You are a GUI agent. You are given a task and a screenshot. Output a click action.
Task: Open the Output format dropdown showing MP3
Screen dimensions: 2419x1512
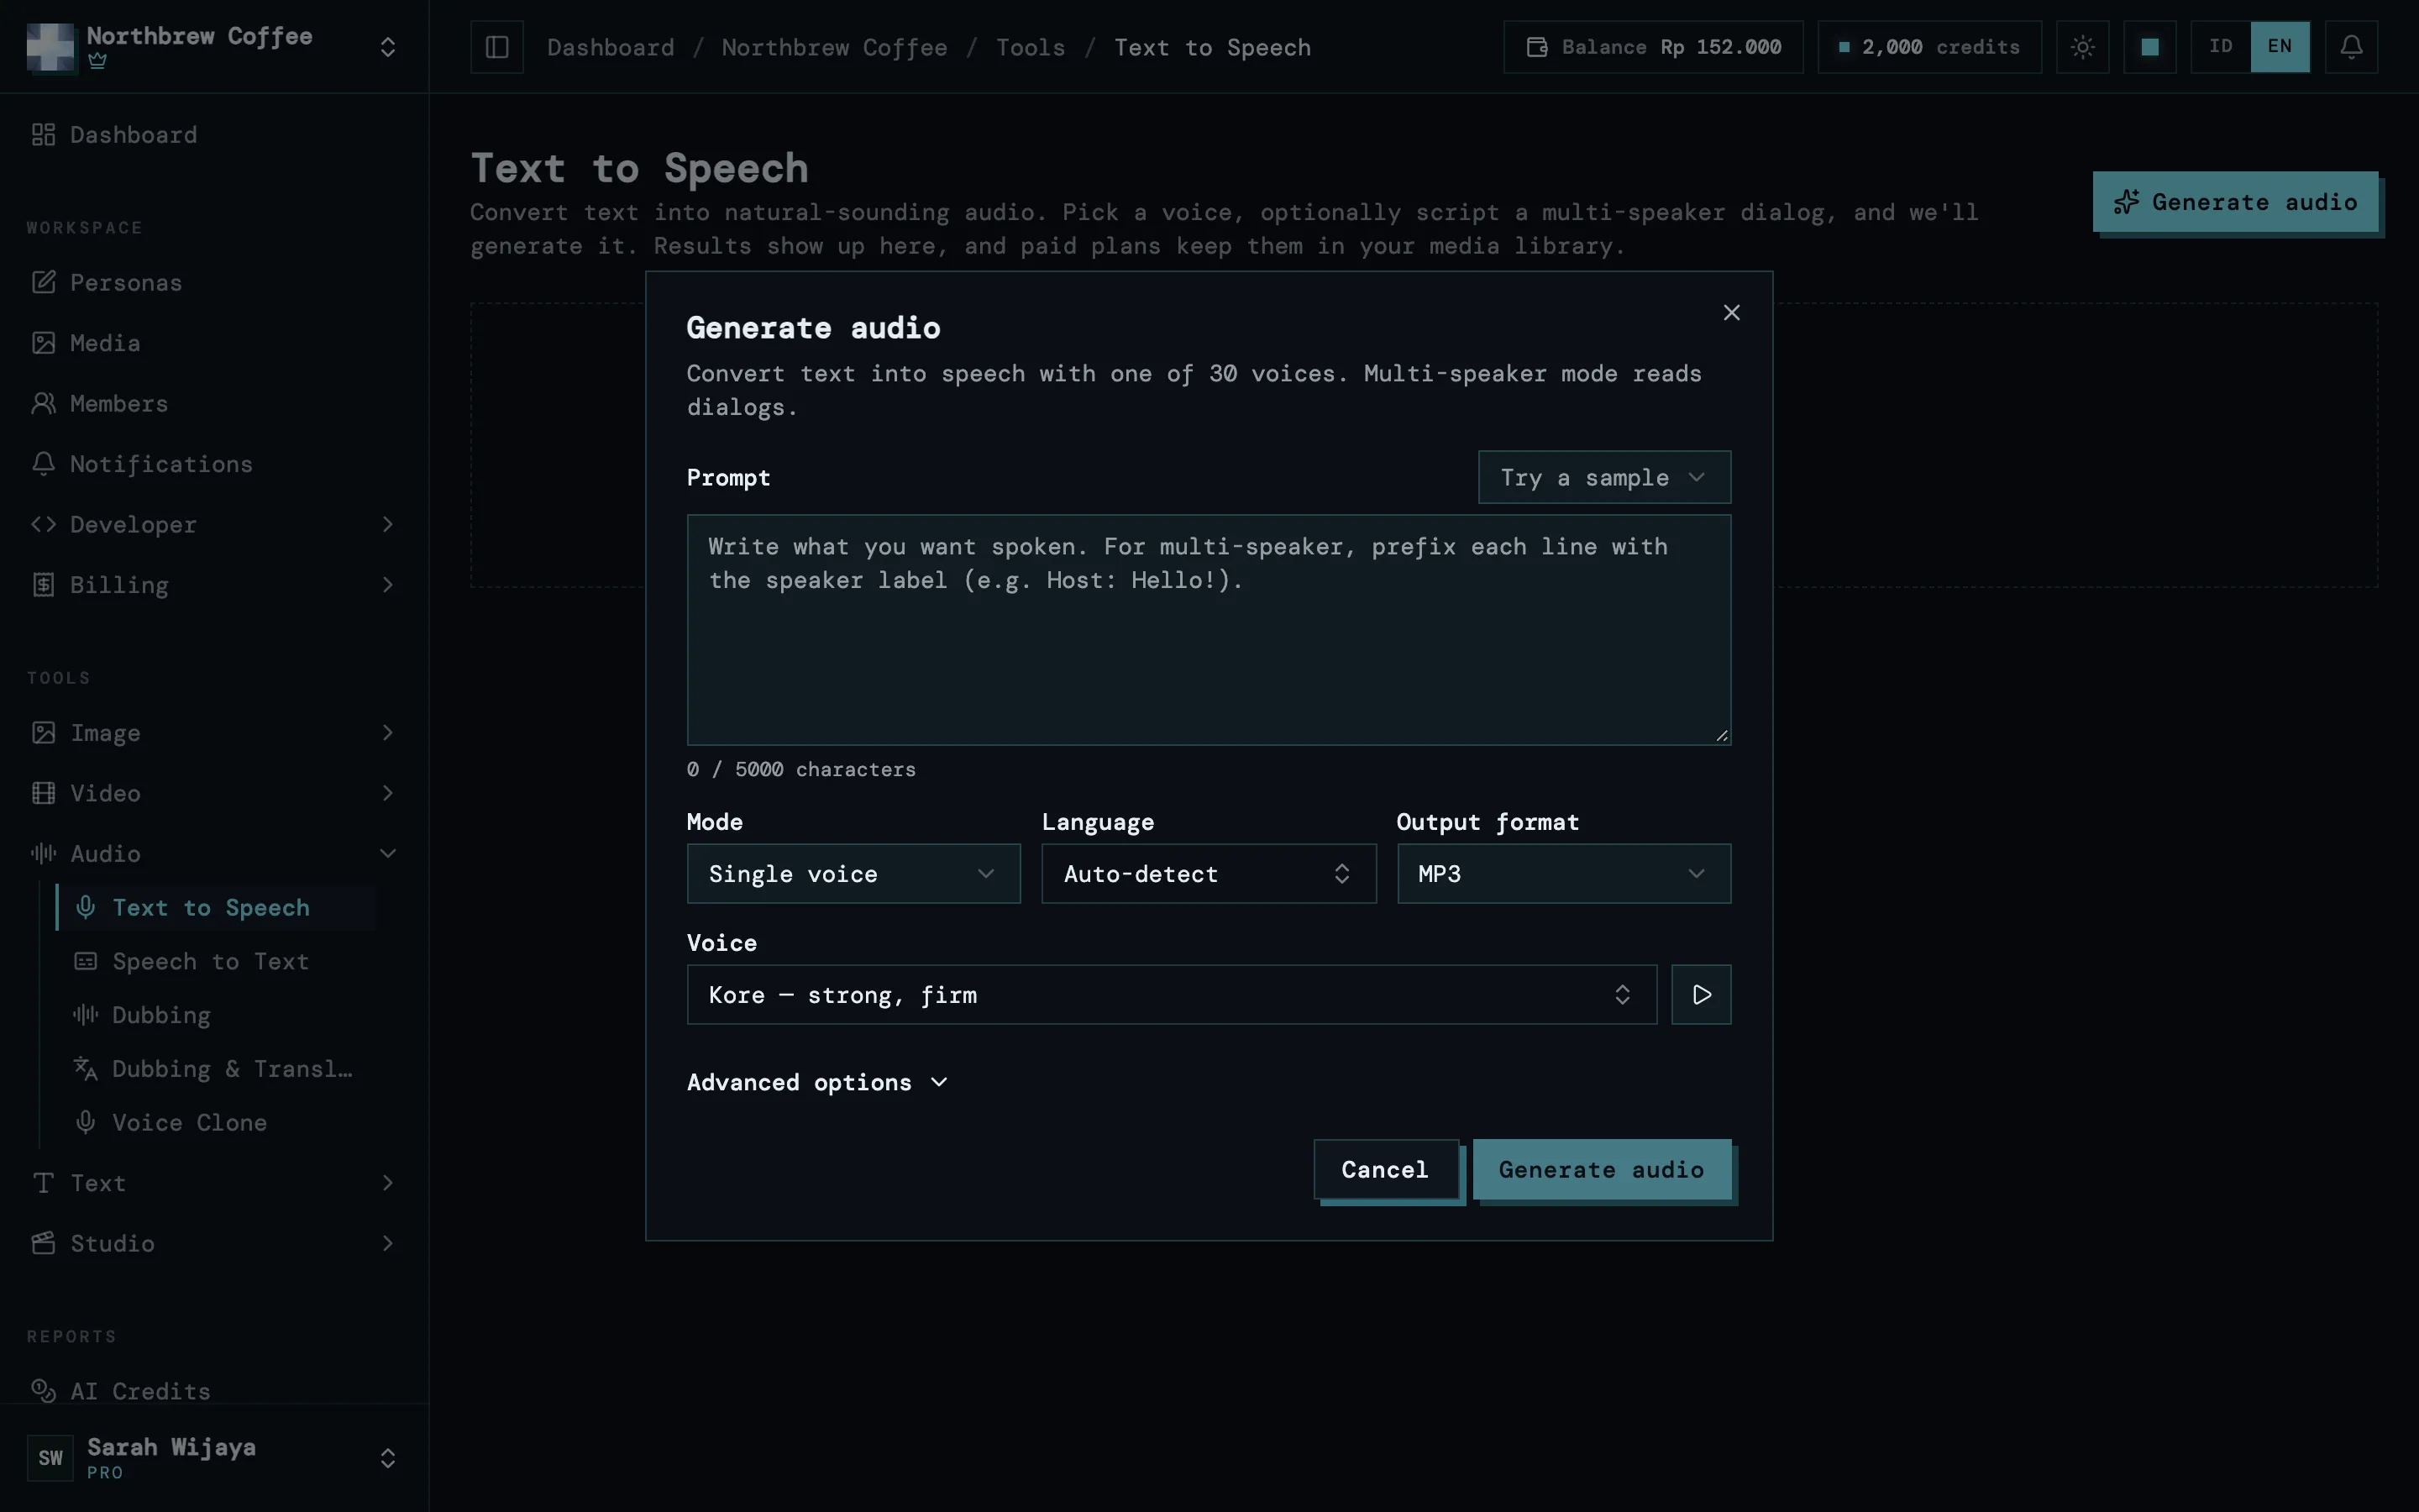click(1563, 874)
